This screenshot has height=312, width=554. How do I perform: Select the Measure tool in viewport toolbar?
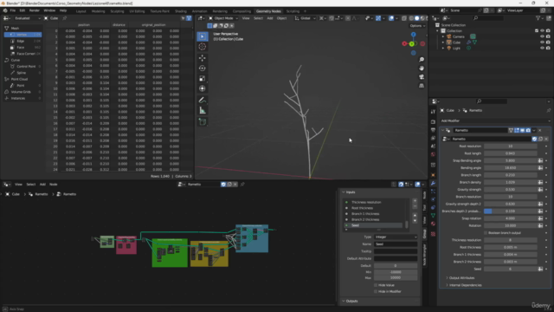[202, 110]
